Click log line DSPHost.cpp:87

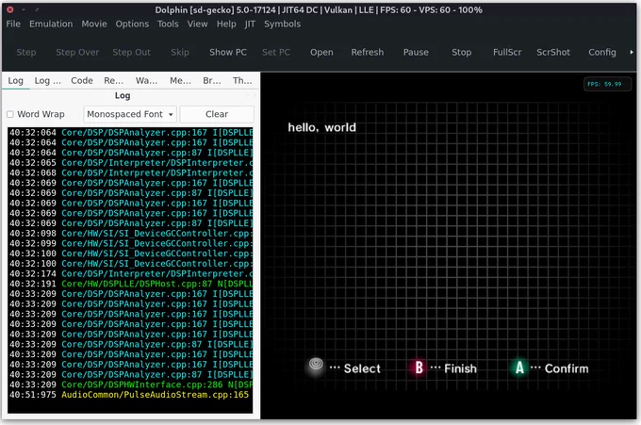point(130,284)
